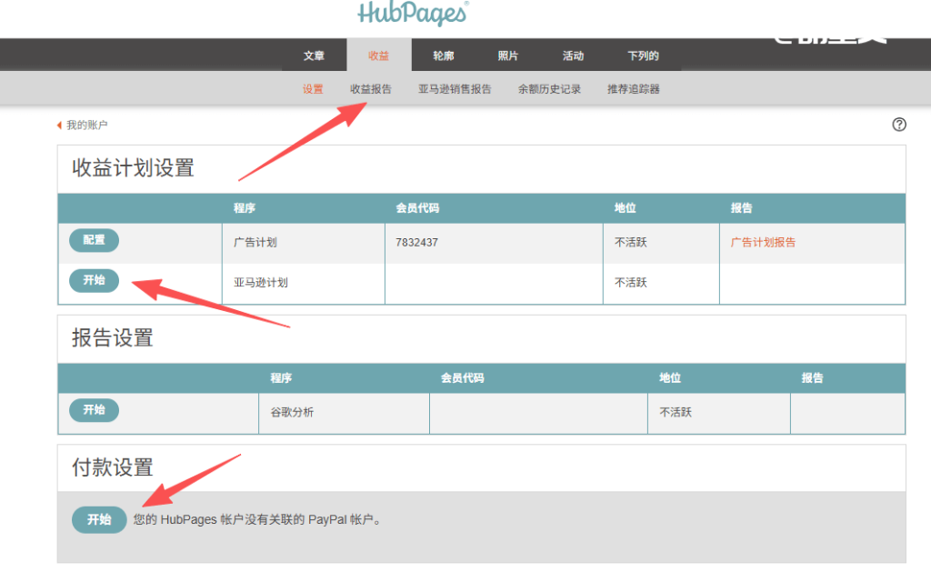Open the 广告计划报告 link
The width and height of the screenshot is (931, 572).
(x=765, y=243)
